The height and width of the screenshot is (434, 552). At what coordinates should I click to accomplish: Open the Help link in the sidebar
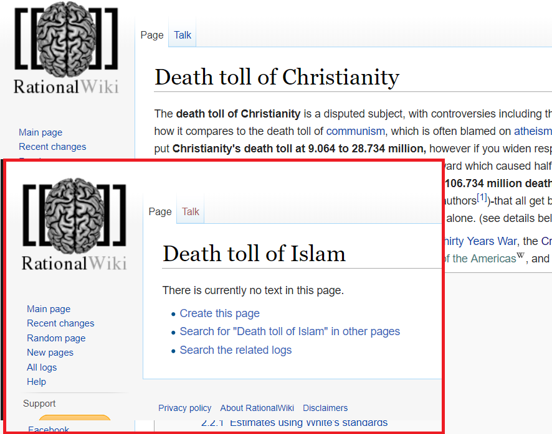point(37,382)
